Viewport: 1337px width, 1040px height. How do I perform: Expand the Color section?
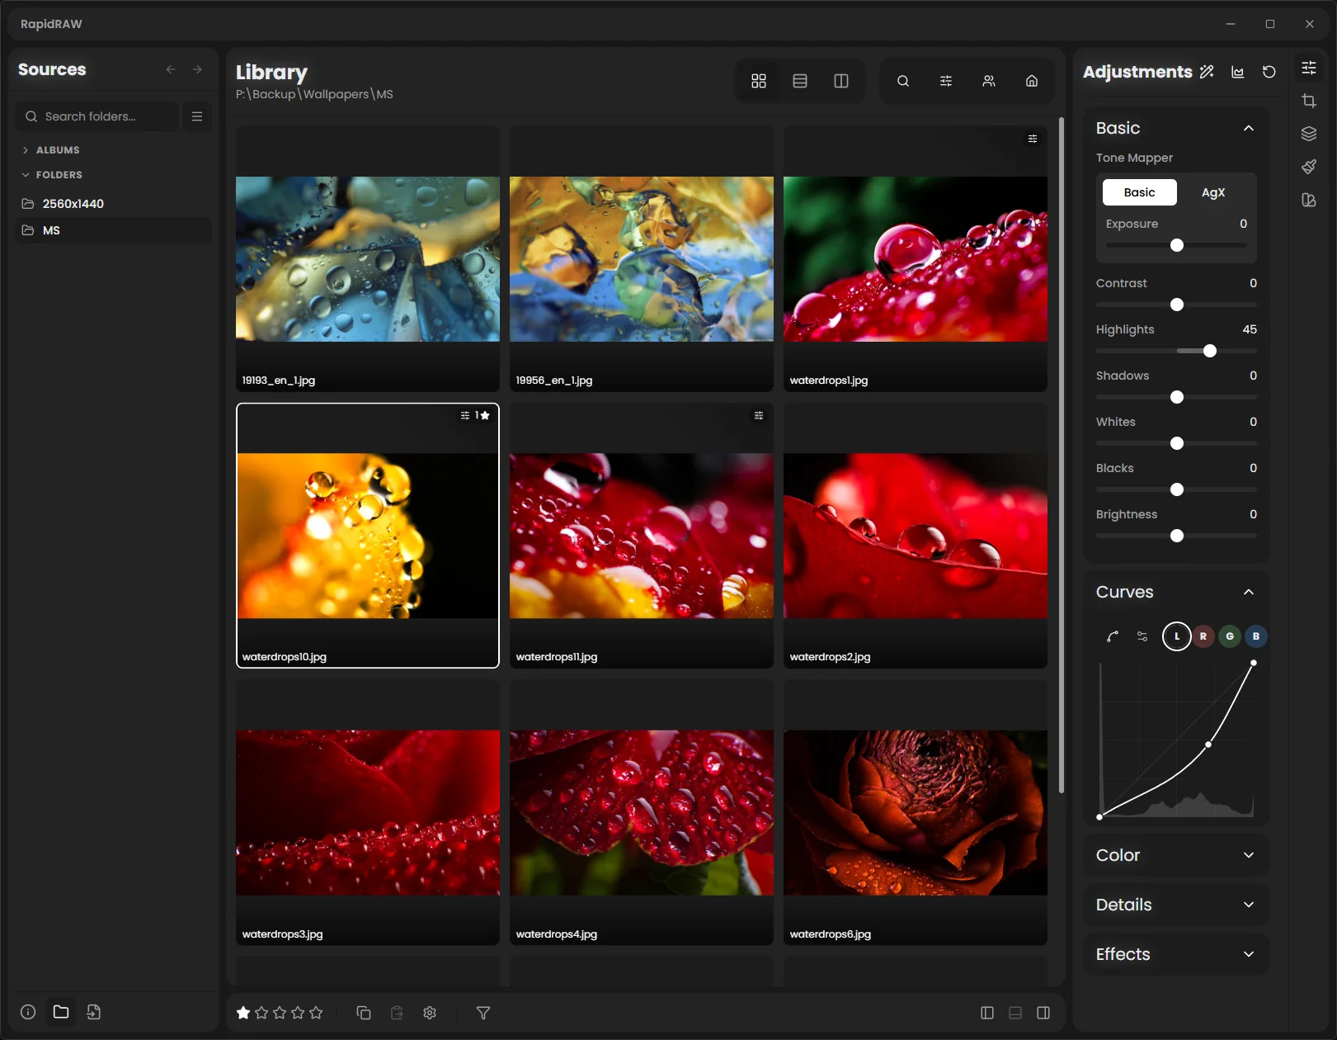point(1176,855)
